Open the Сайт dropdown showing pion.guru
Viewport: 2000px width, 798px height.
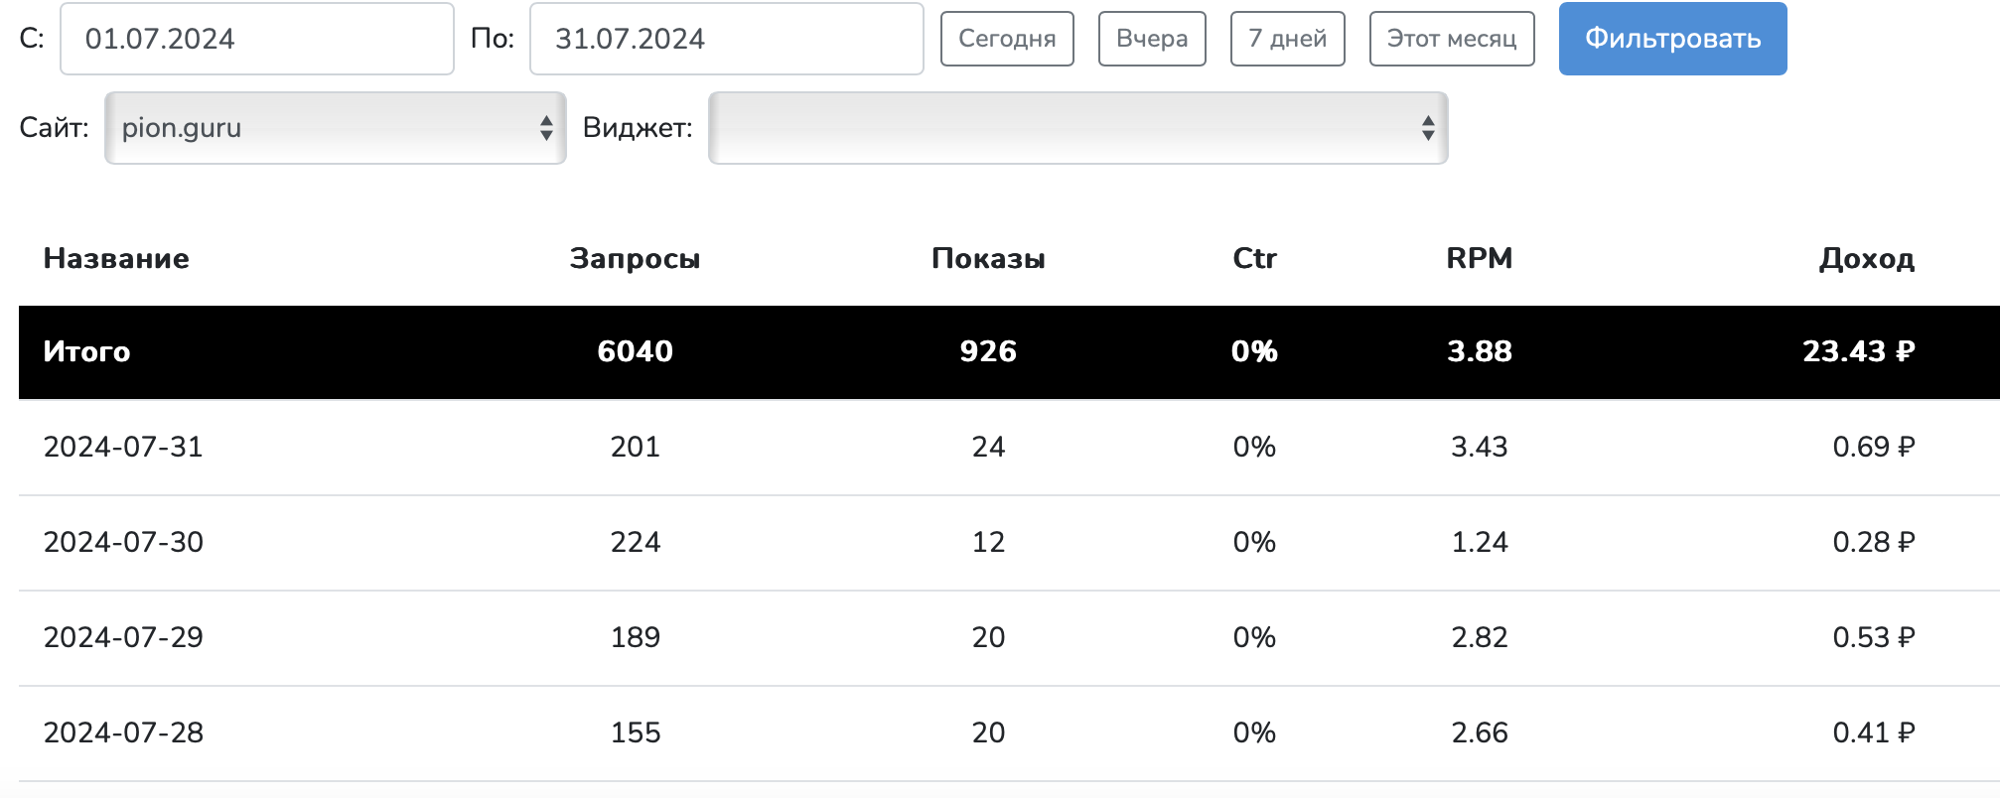point(335,128)
